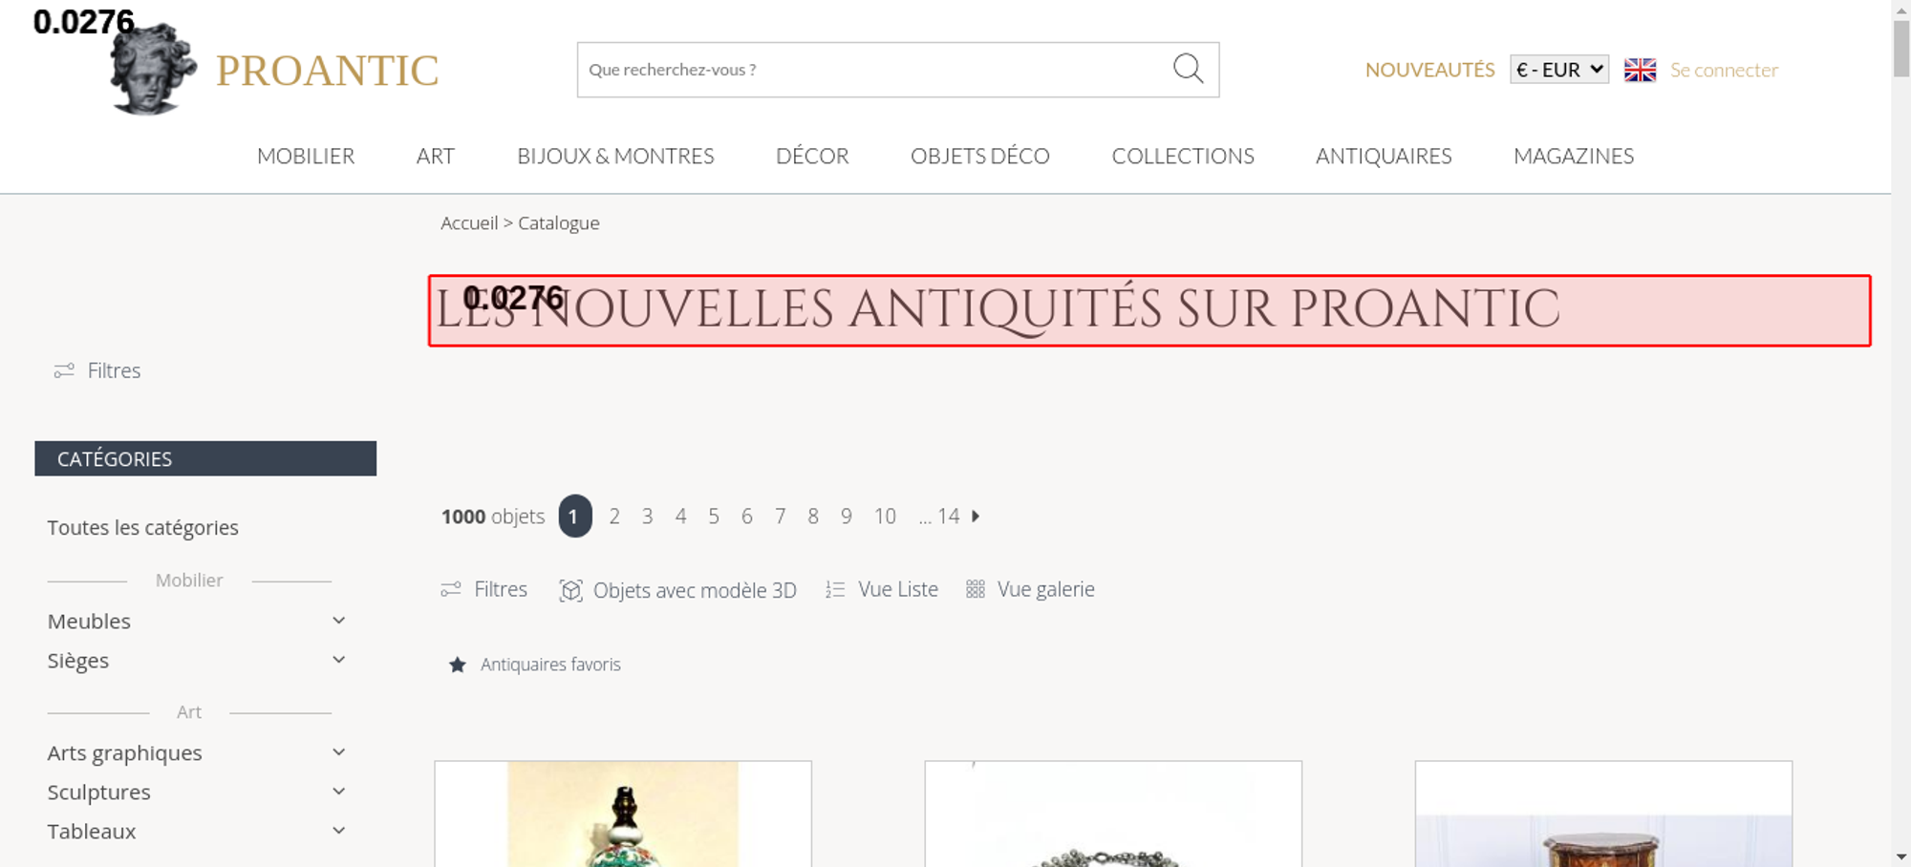Click the vertical page scrollbar
This screenshot has width=1911, height=867.
point(1901,433)
